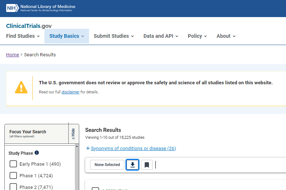Open the disclaimer link
This screenshot has height=190, width=286.
tap(71, 92)
